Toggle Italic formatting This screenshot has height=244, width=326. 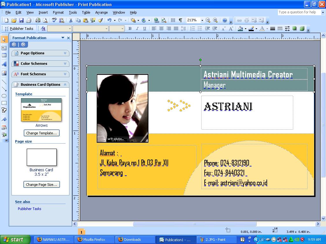tap(137, 29)
